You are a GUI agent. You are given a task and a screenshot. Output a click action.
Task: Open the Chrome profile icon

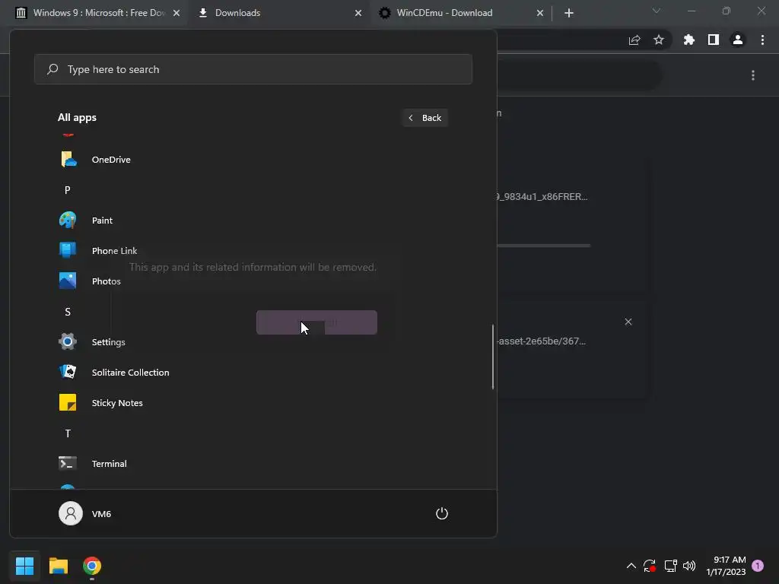(x=738, y=40)
